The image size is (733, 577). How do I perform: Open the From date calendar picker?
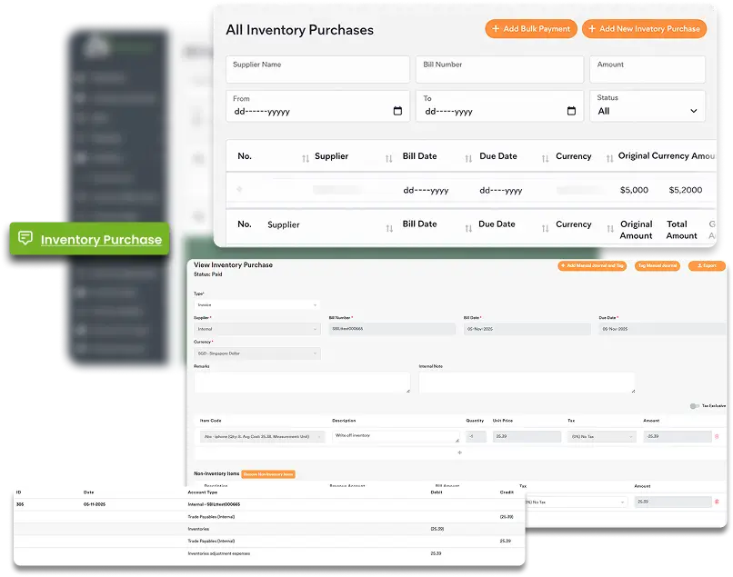(x=397, y=111)
